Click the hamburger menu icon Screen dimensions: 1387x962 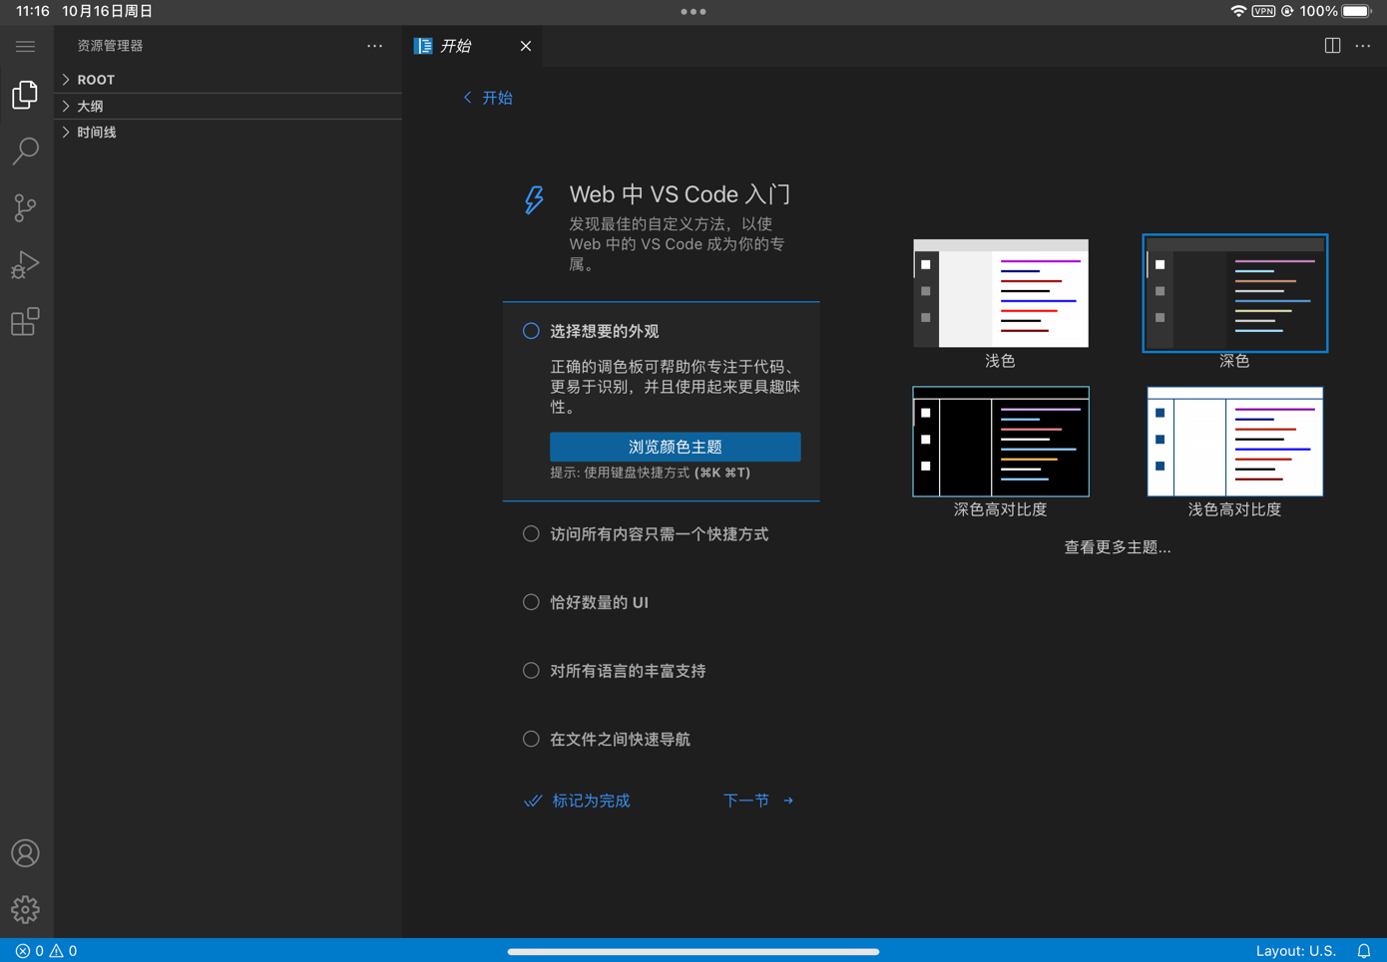click(x=25, y=46)
